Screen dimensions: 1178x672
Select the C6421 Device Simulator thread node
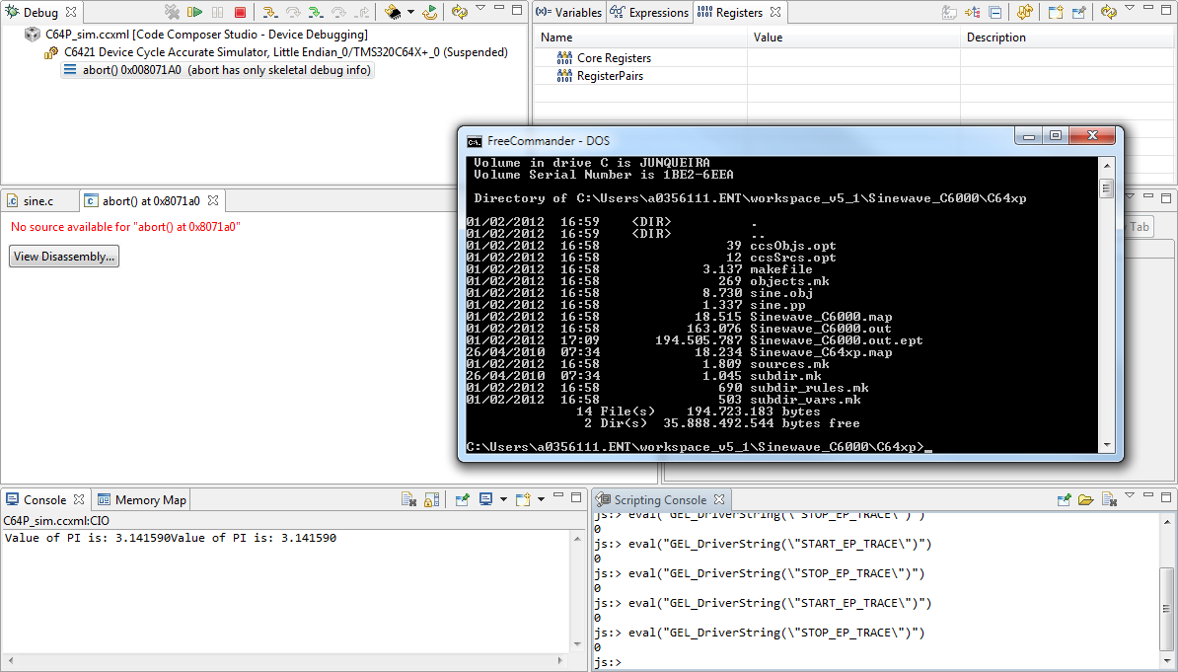[285, 52]
